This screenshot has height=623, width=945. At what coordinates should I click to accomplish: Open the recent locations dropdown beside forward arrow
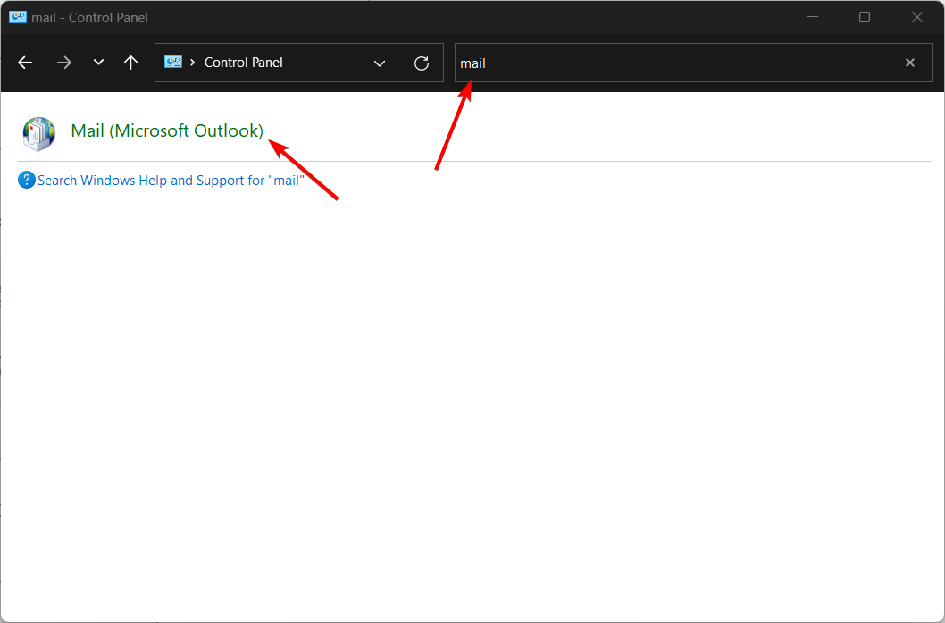pyautogui.click(x=98, y=63)
